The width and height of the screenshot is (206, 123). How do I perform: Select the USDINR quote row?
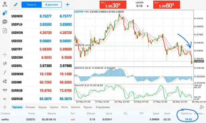coord(42,82)
